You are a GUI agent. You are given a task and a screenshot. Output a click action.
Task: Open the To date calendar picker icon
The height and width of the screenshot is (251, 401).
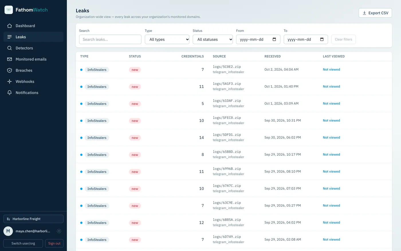[322, 40]
